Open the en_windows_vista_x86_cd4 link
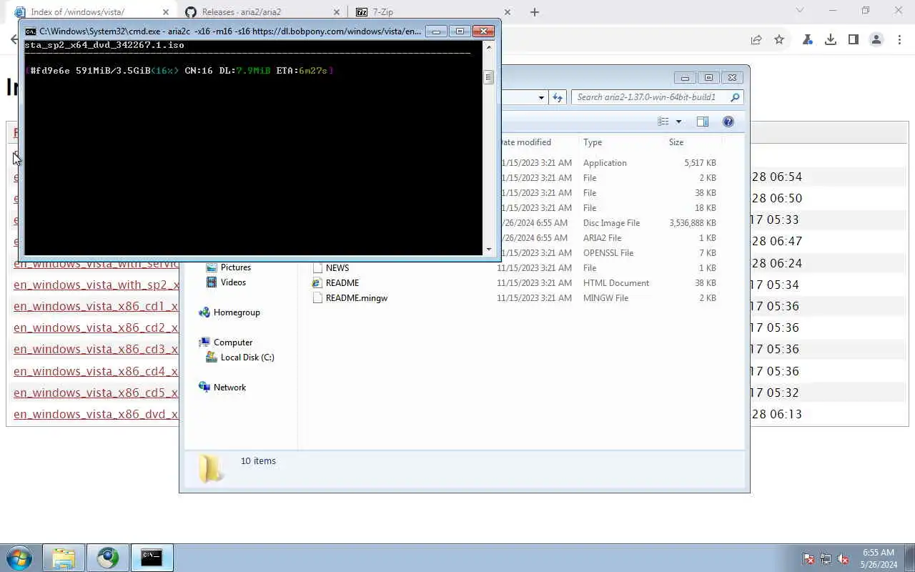The width and height of the screenshot is (915, 572). coord(96,371)
